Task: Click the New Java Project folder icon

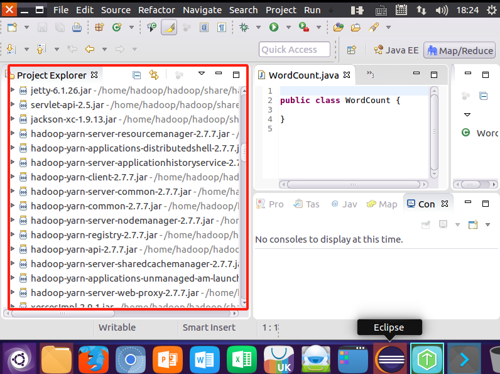Action: click(339, 28)
